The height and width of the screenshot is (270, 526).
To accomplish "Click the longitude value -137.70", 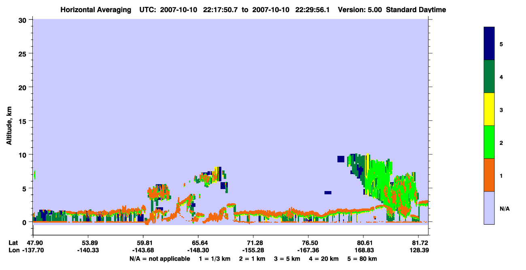I will [33, 251].
